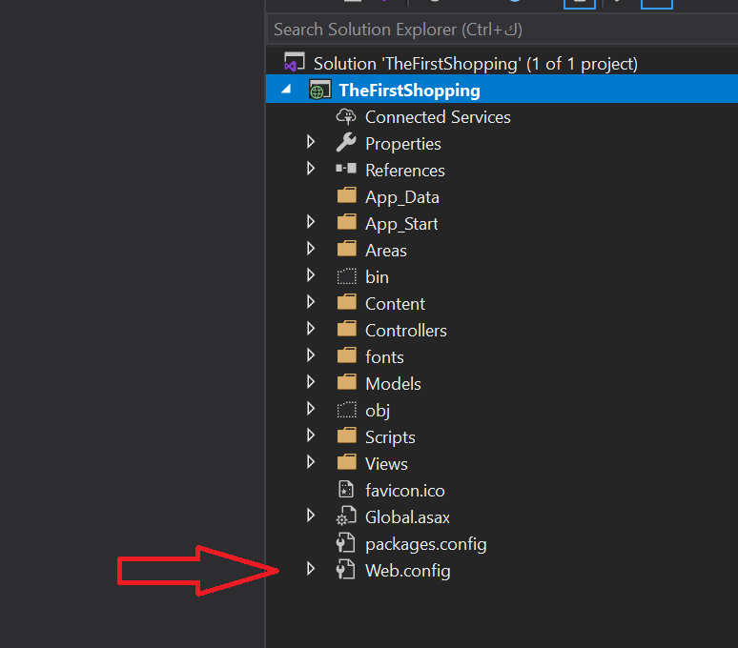Click the dotted bin folder icon
The width and height of the screenshot is (738, 648).
347,276
